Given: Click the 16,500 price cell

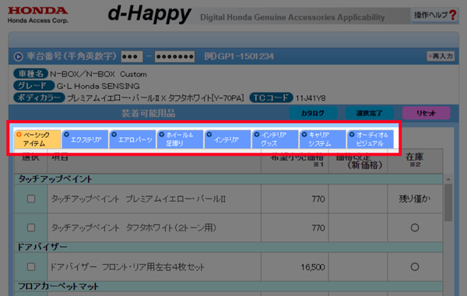Looking at the screenshot, I should [x=295, y=267].
